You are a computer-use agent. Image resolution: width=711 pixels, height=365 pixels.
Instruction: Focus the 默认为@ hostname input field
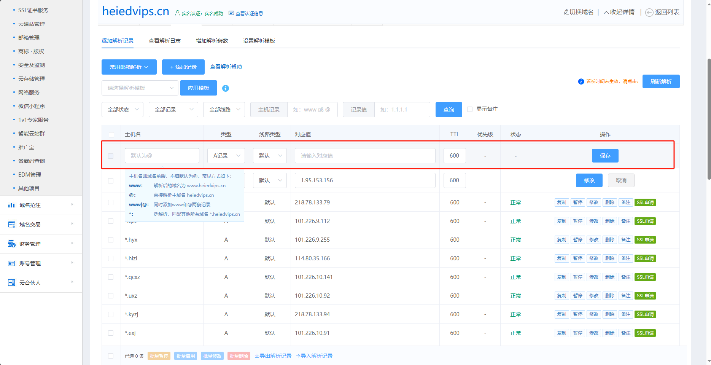(162, 156)
